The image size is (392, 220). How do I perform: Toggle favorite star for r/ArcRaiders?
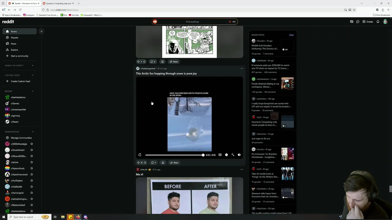[32, 181]
